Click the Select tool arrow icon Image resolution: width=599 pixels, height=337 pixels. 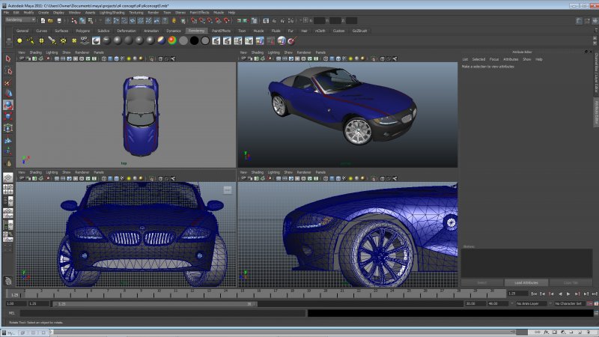tap(8, 59)
